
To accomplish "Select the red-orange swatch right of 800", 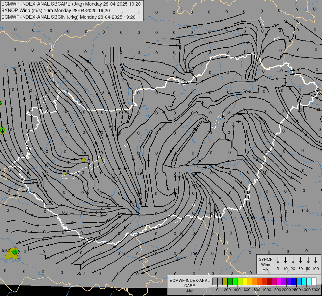I will pos(260,281).
